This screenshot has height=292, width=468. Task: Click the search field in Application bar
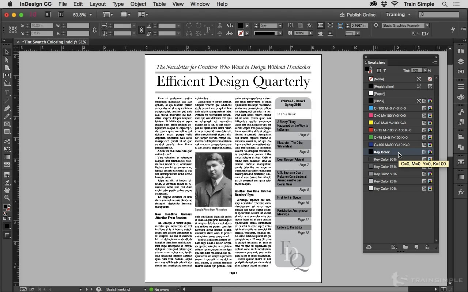pos(439,15)
